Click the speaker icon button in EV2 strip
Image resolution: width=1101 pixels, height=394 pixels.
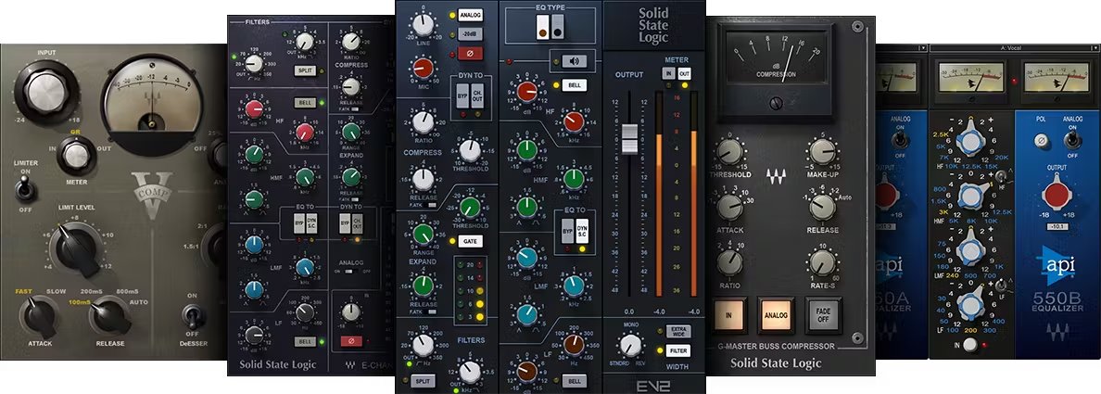coord(576,61)
